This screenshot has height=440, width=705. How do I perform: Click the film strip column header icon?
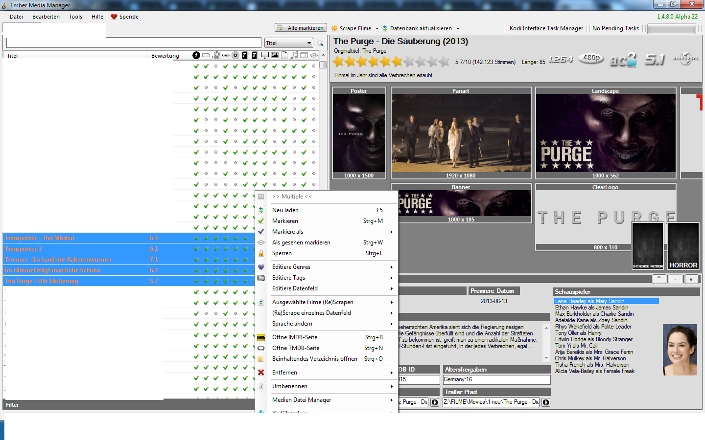[x=304, y=55]
